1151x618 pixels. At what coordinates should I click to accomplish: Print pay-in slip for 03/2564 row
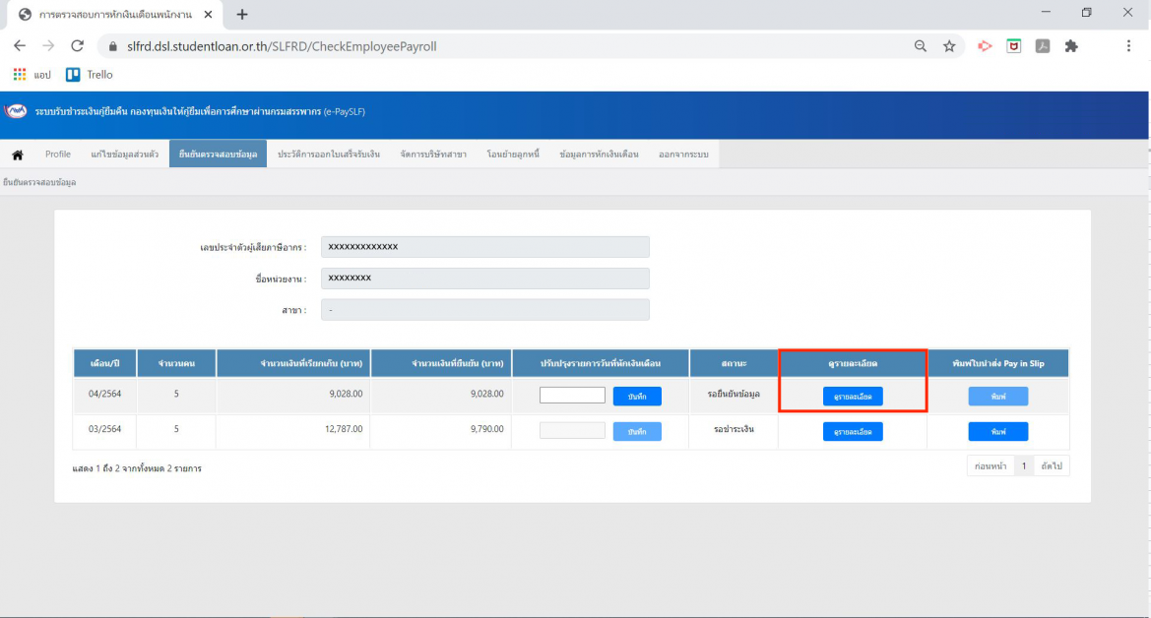point(998,432)
